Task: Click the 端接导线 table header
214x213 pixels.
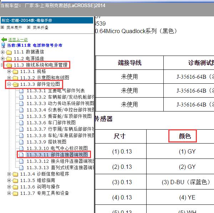Action: tap(129, 63)
